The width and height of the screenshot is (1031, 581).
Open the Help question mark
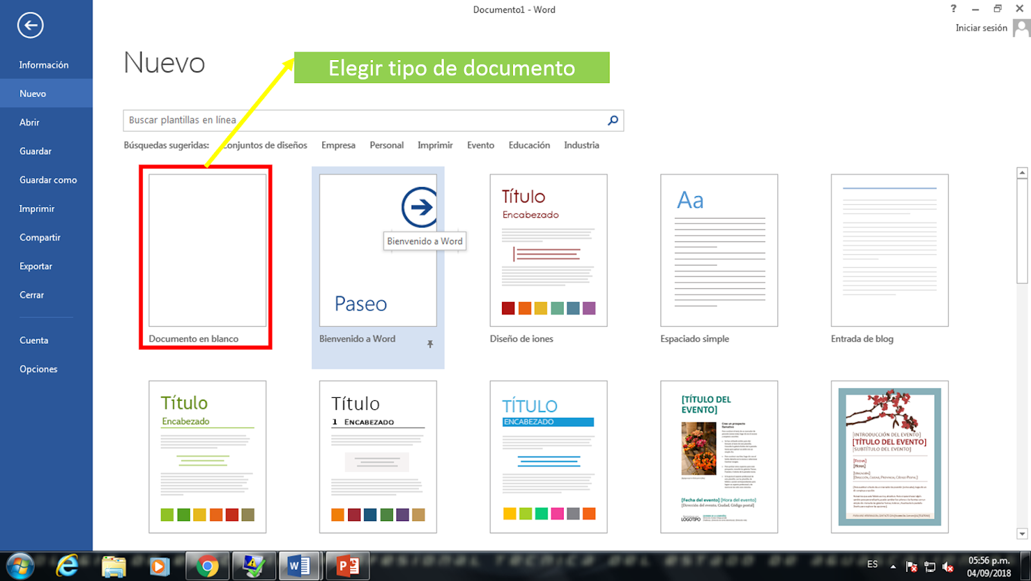point(954,8)
